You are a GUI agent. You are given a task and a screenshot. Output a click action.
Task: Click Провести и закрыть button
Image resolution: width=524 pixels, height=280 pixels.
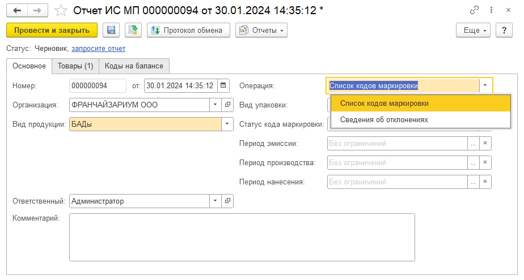(52, 30)
